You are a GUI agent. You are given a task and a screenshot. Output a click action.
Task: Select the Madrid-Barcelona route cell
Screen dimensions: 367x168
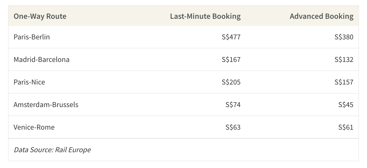click(x=42, y=59)
